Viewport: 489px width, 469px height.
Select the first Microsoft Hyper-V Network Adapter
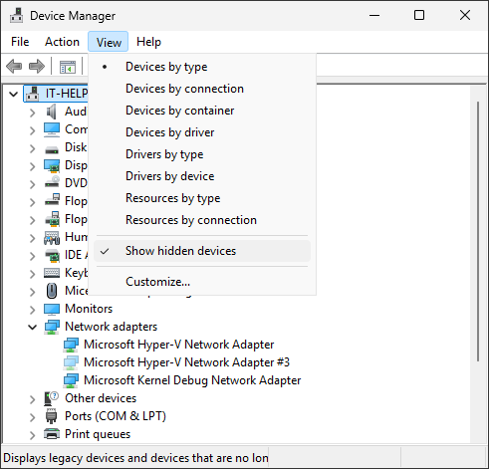tap(179, 345)
